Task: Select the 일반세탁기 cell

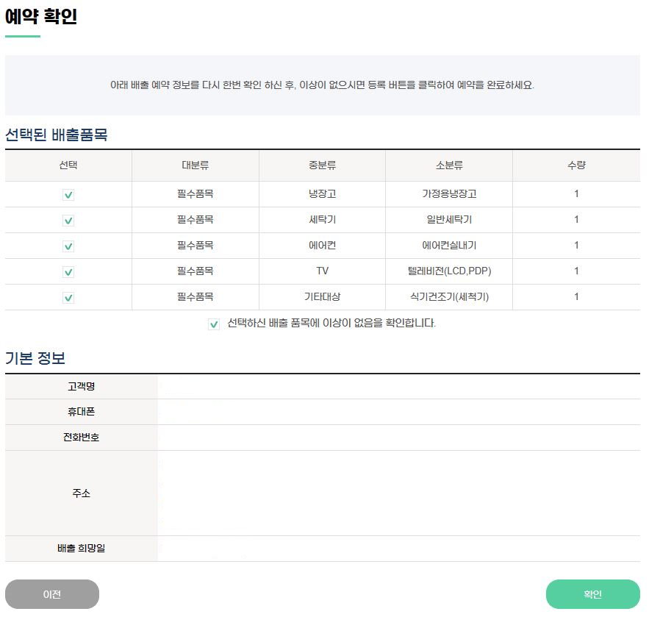Action: coord(449,219)
